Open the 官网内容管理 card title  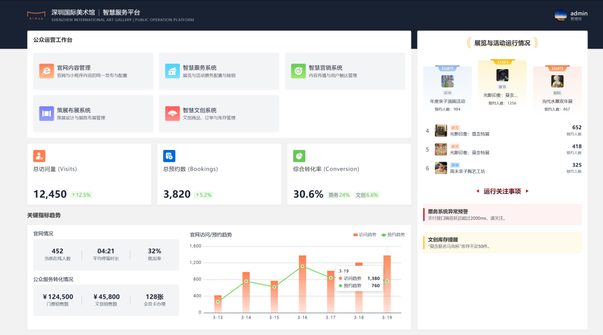click(x=74, y=67)
